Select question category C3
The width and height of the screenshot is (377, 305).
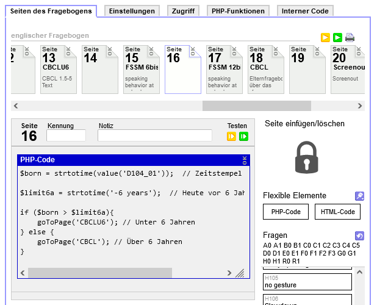(336, 245)
